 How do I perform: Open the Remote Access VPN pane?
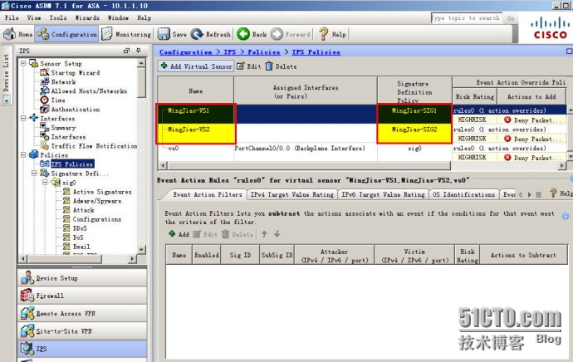coord(82,313)
